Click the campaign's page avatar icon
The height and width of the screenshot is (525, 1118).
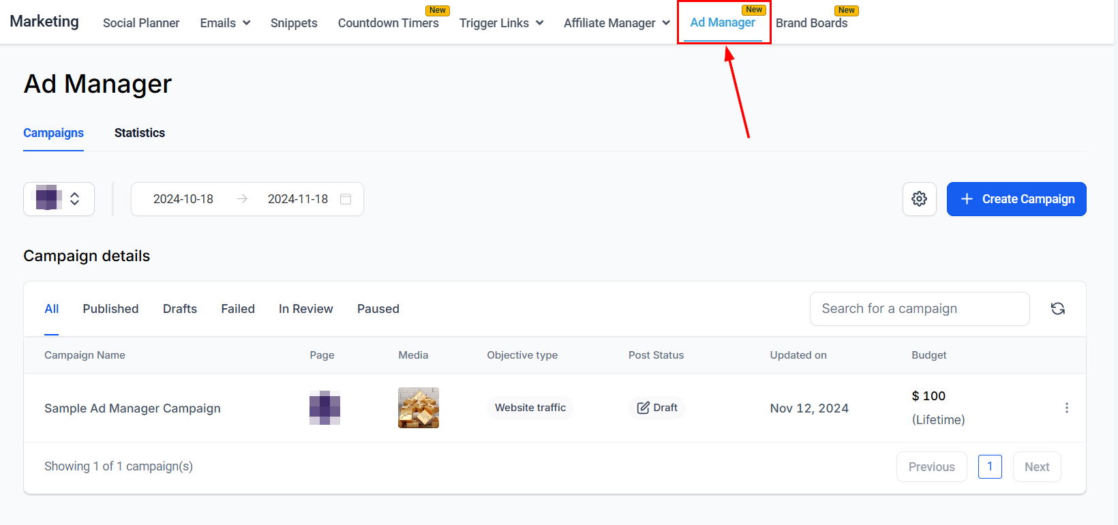[324, 408]
